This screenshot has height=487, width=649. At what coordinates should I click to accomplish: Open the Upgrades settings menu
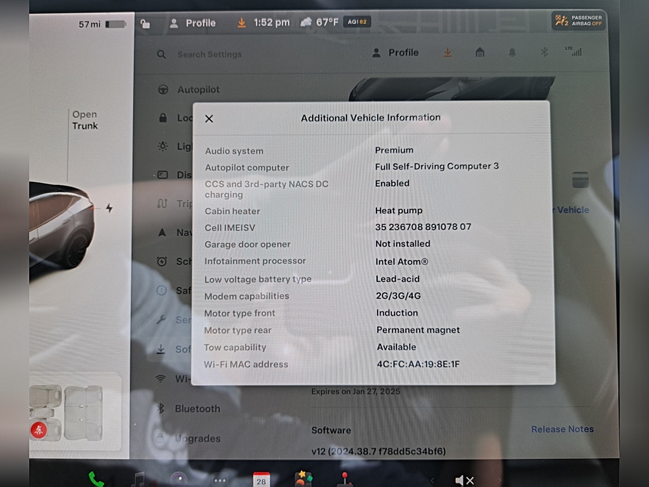click(x=189, y=438)
